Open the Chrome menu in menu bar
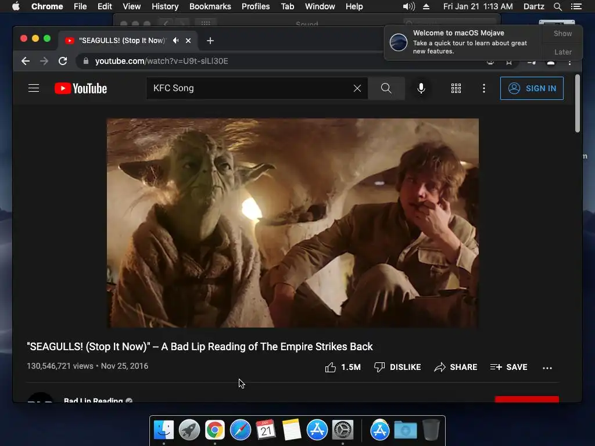Screen dimensions: 595x446 click(47, 6)
